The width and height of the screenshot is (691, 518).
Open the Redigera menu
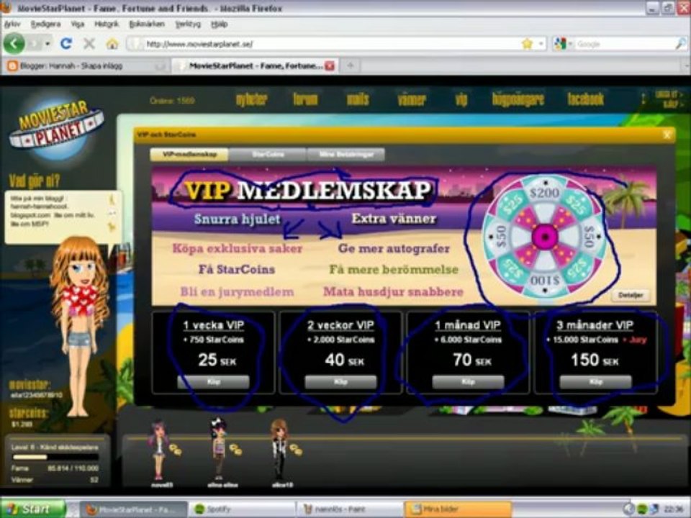point(45,24)
